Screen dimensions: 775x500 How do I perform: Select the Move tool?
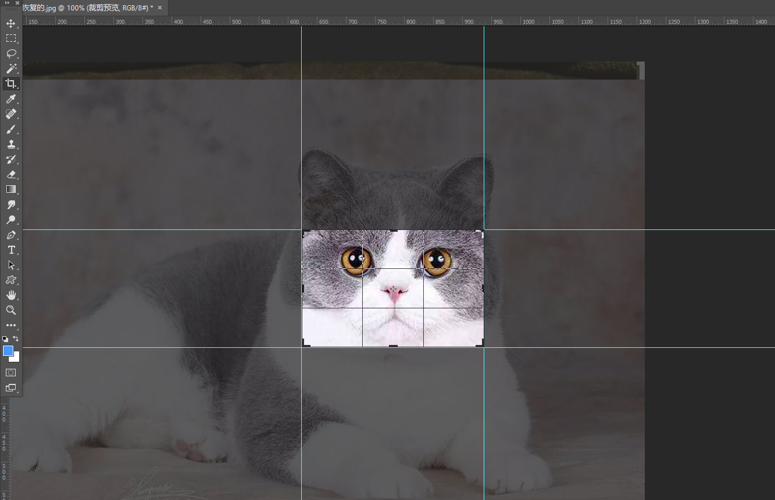tap(10, 23)
